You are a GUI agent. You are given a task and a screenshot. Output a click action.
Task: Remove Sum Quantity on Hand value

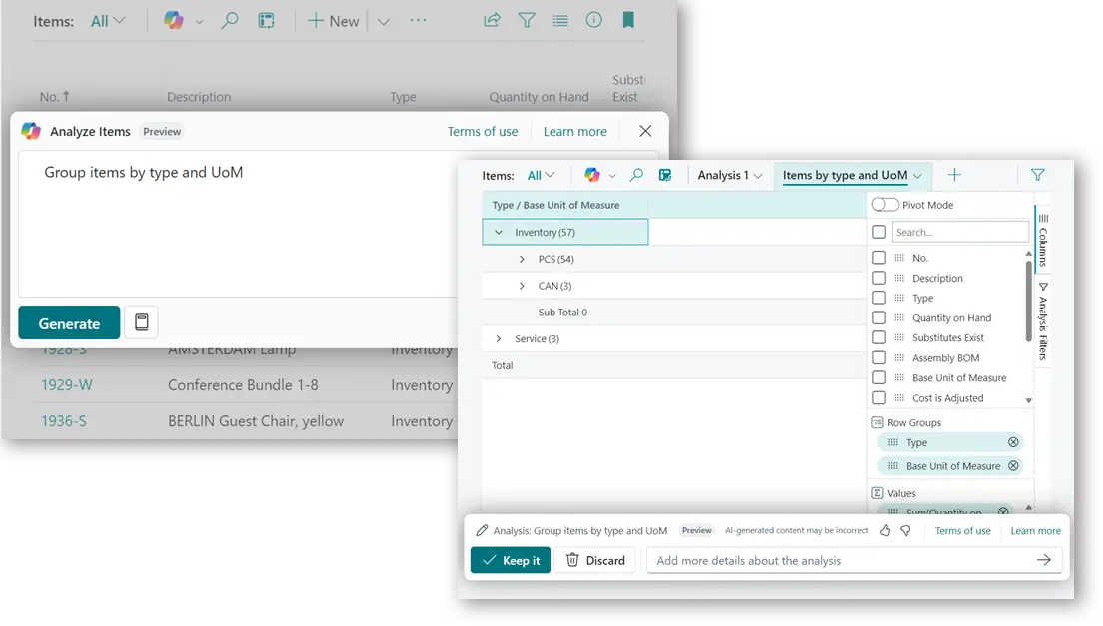pyautogui.click(x=1003, y=511)
